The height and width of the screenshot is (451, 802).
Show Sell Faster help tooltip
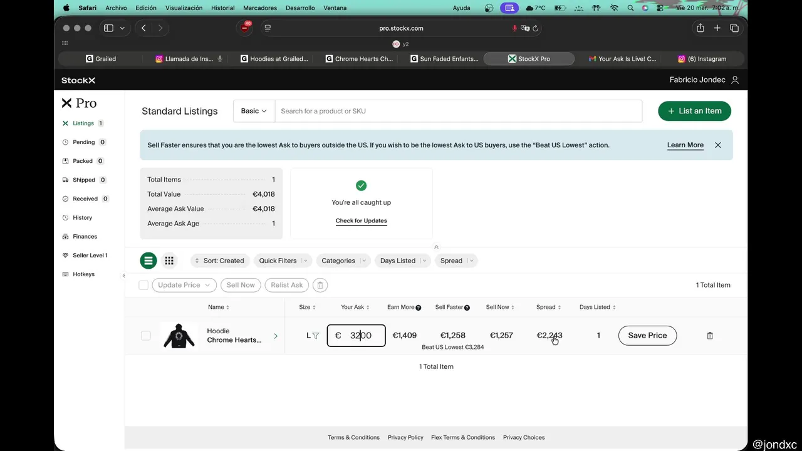tap(467, 308)
